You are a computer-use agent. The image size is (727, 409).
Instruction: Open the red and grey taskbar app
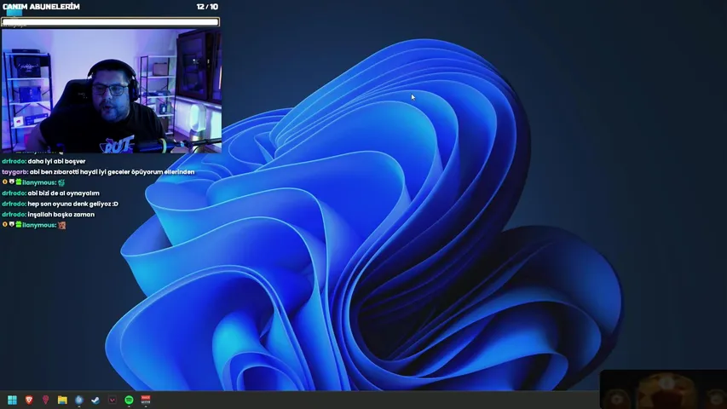[146, 400]
